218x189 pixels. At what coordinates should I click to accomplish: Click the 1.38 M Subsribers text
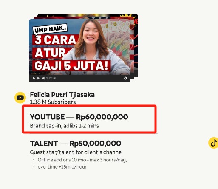tap(53, 102)
